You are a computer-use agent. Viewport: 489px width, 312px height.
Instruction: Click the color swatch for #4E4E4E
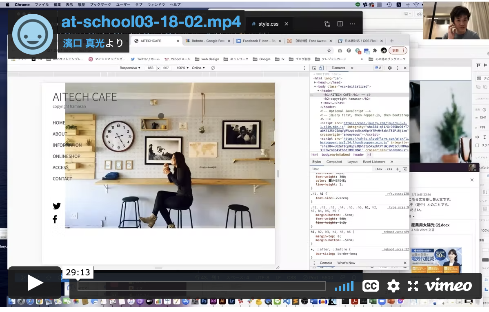coord(330,181)
